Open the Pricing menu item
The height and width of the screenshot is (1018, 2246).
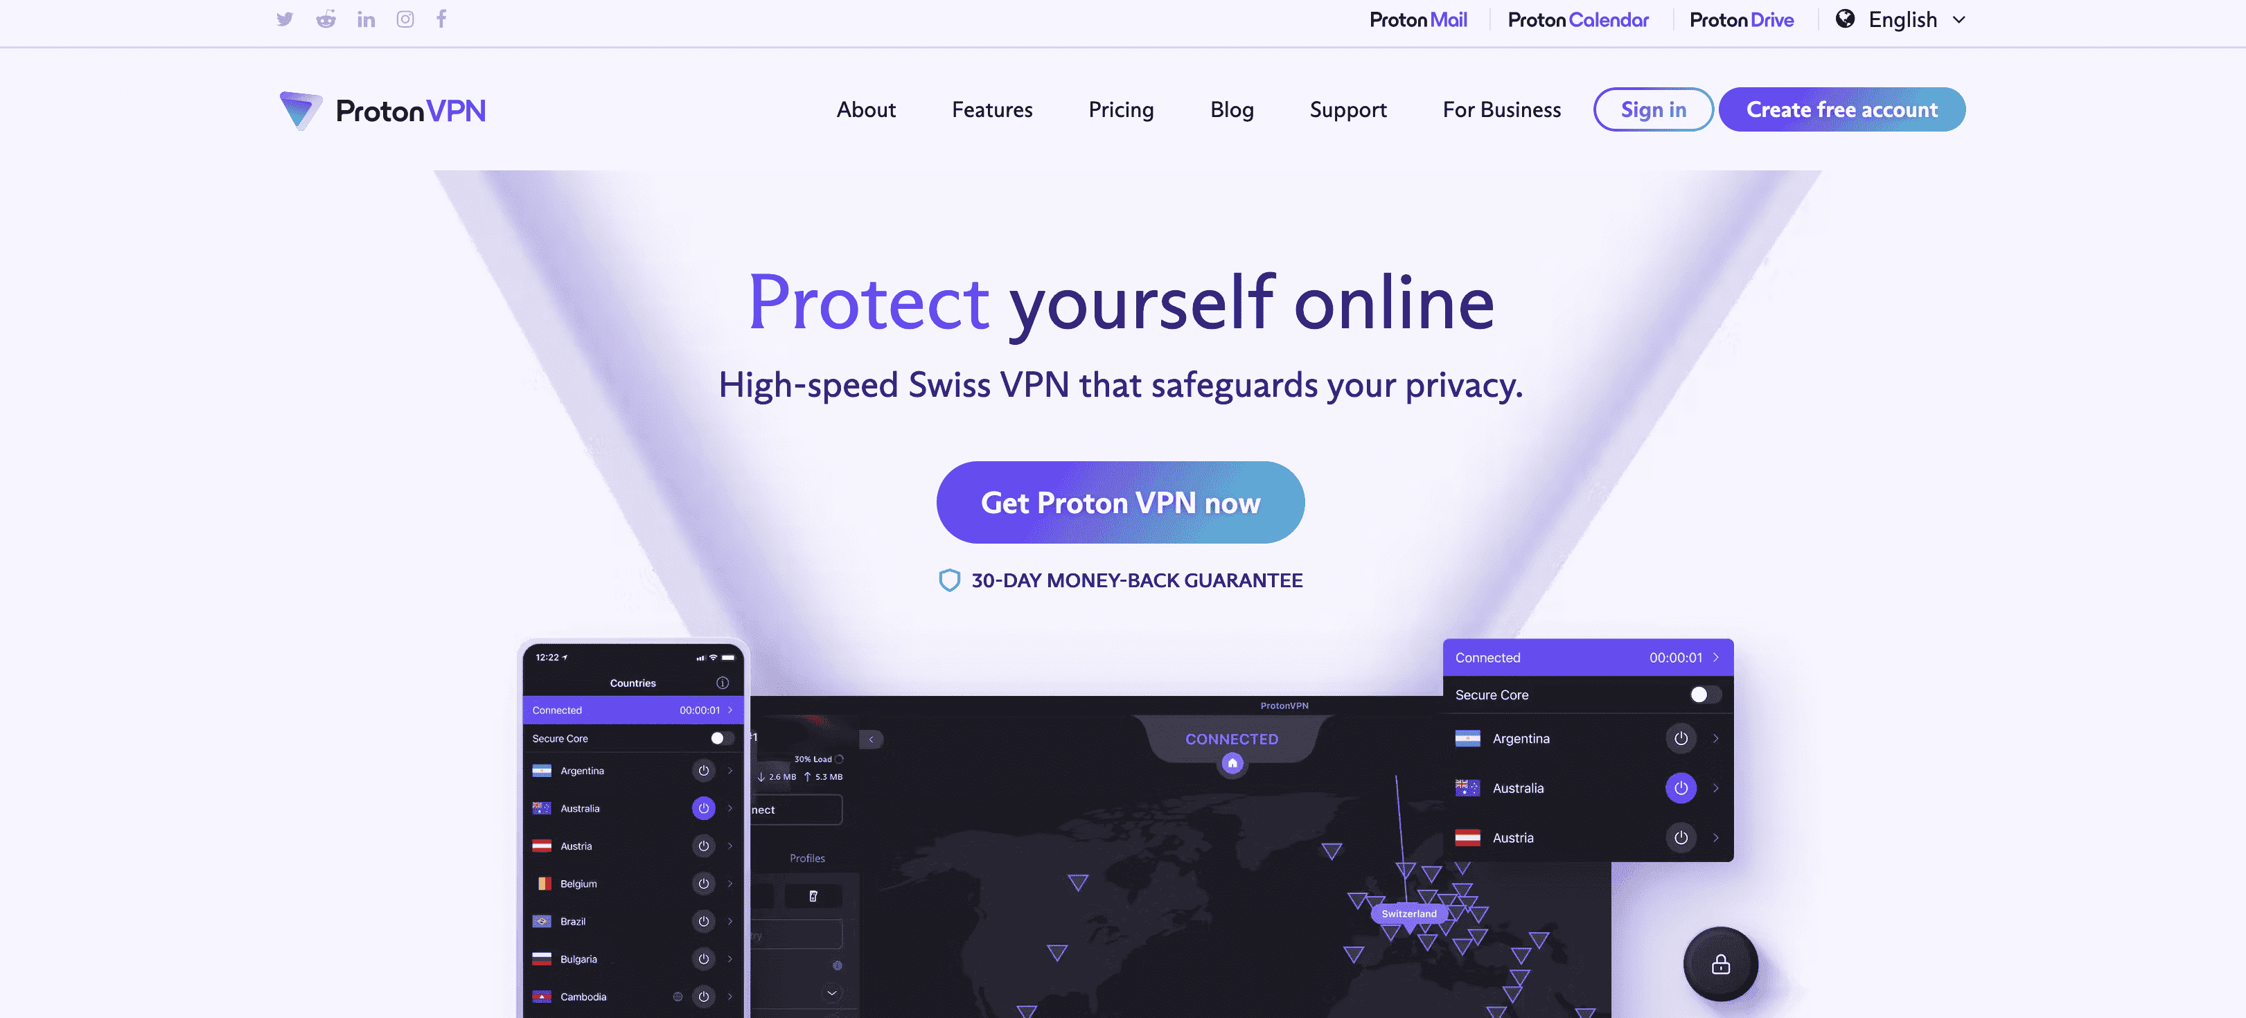click(1122, 109)
